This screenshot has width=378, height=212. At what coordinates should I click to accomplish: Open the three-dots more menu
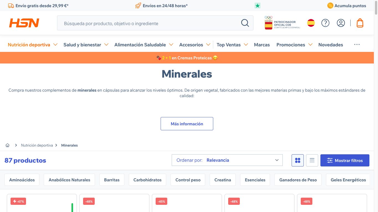coord(357,44)
